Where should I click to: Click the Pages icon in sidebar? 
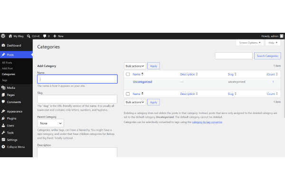point(3,95)
